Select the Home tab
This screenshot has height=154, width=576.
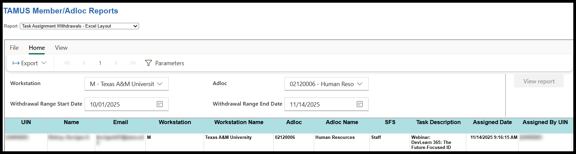tap(37, 48)
